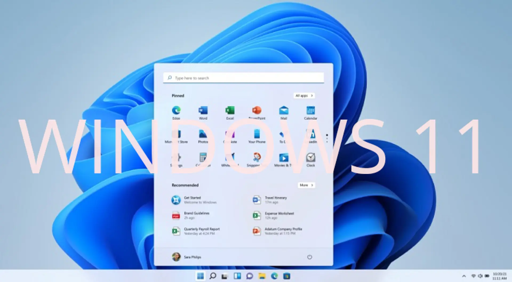Open the Get Started recommendation

tap(194, 200)
